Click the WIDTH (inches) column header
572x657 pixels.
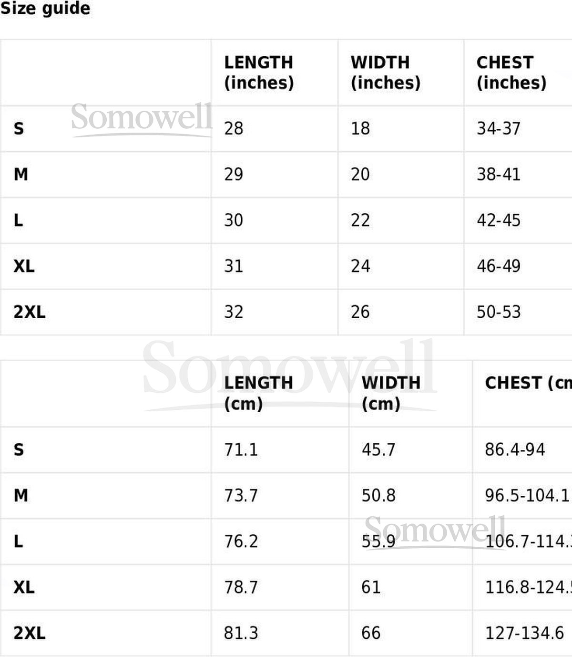pos(385,73)
